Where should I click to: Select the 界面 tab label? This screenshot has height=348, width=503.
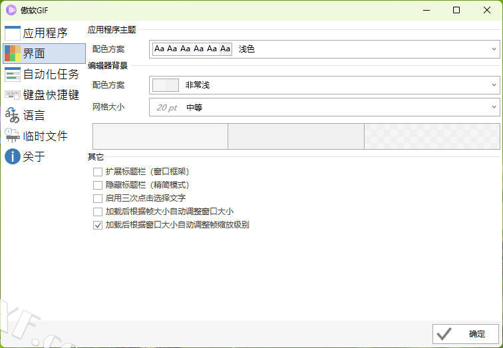[34, 53]
